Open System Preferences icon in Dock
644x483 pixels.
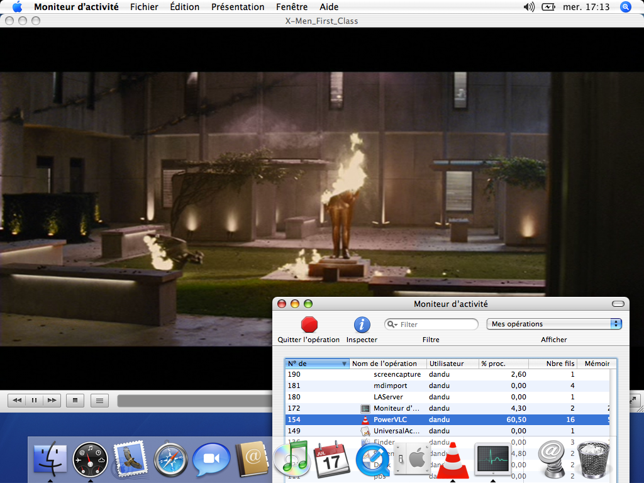click(x=413, y=458)
